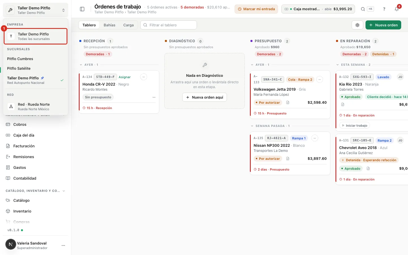The height and width of the screenshot is (255, 408).
Task: Switch to the Tablero tab
Action: [x=89, y=25]
